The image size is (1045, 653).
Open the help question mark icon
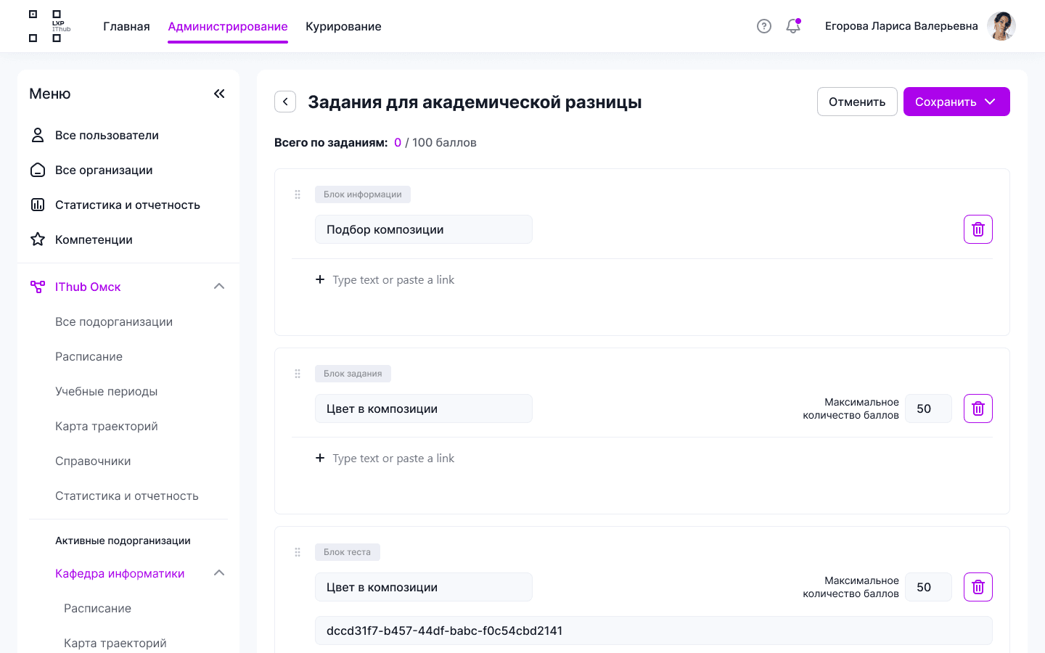point(764,26)
